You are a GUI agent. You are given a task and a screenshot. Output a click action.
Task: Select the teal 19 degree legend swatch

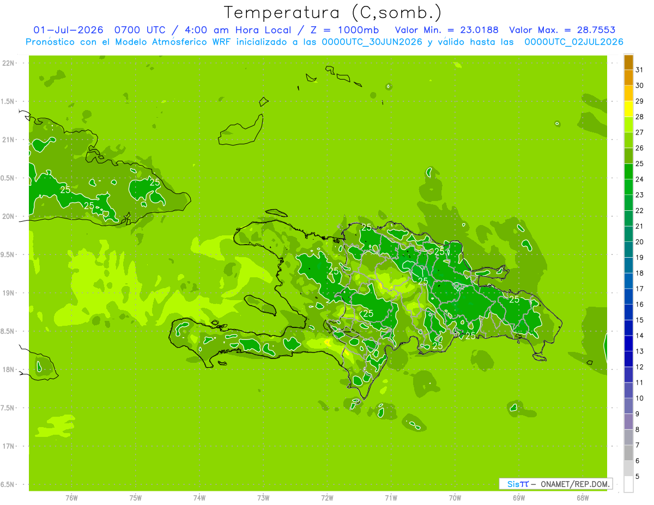(x=628, y=250)
